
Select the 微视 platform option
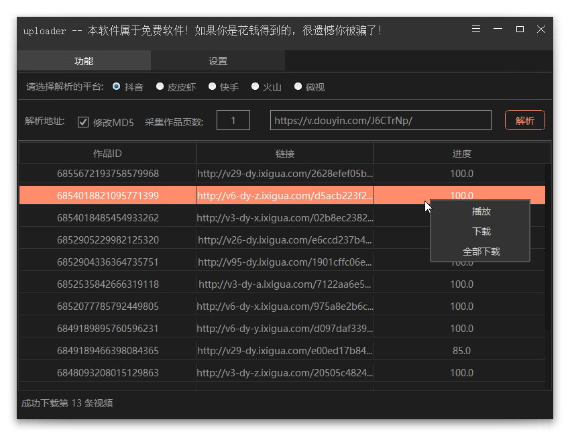tap(298, 87)
